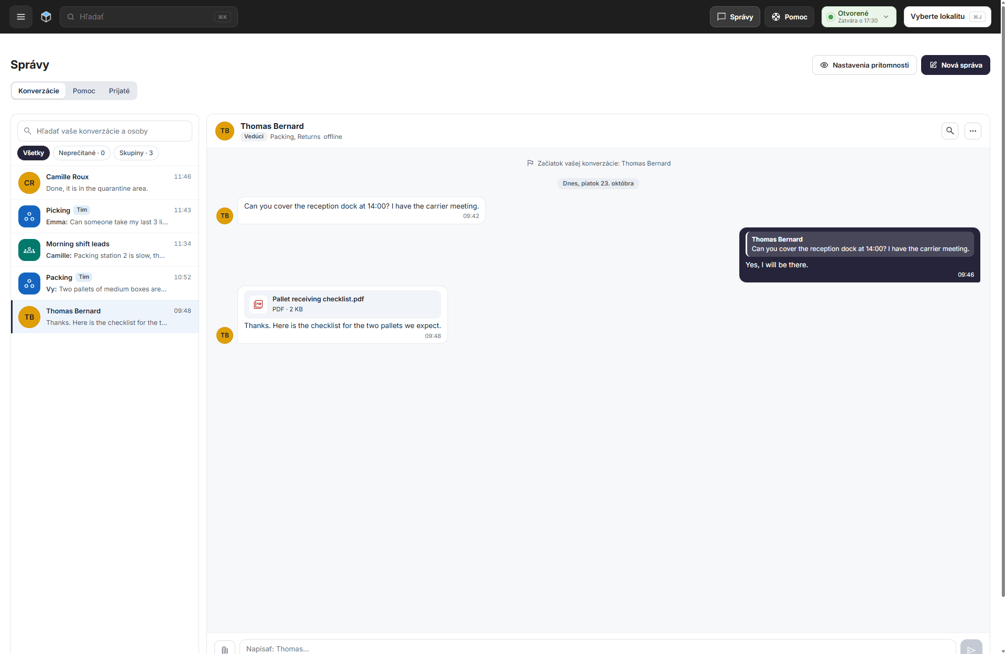The image size is (1006, 654).
Task: Click the Vedúci role badge
Action: click(x=254, y=137)
